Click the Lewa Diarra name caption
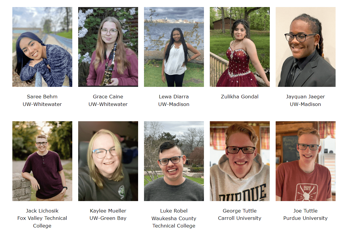The height and width of the screenshot is (231, 345). [174, 97]
